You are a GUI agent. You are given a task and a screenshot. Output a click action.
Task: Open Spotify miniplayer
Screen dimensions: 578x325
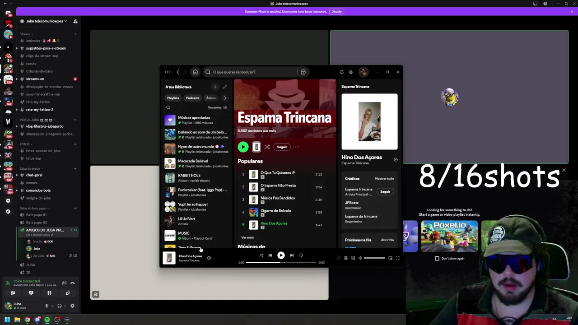pos(390,258)
